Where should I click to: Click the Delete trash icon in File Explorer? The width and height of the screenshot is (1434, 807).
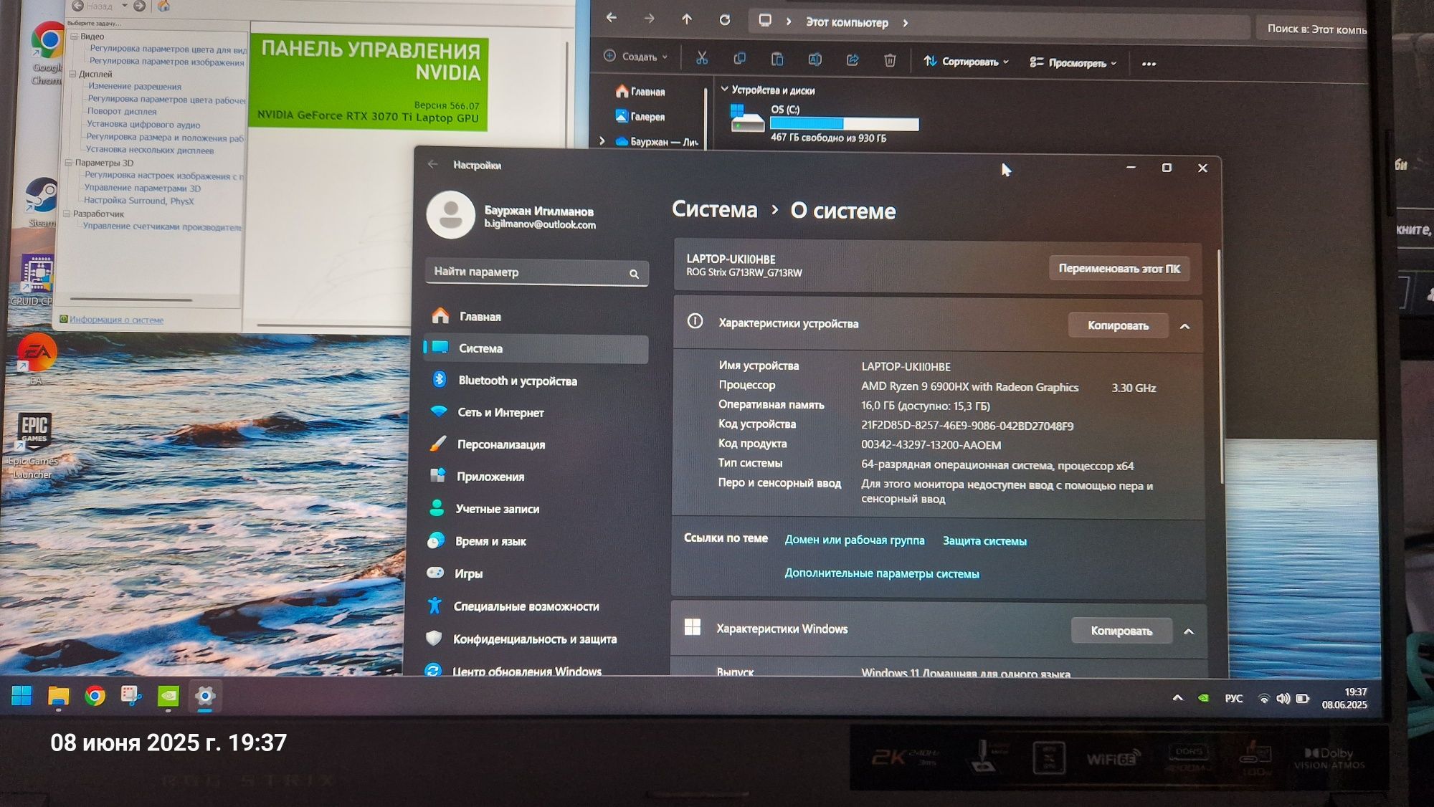tap(890, 61)
